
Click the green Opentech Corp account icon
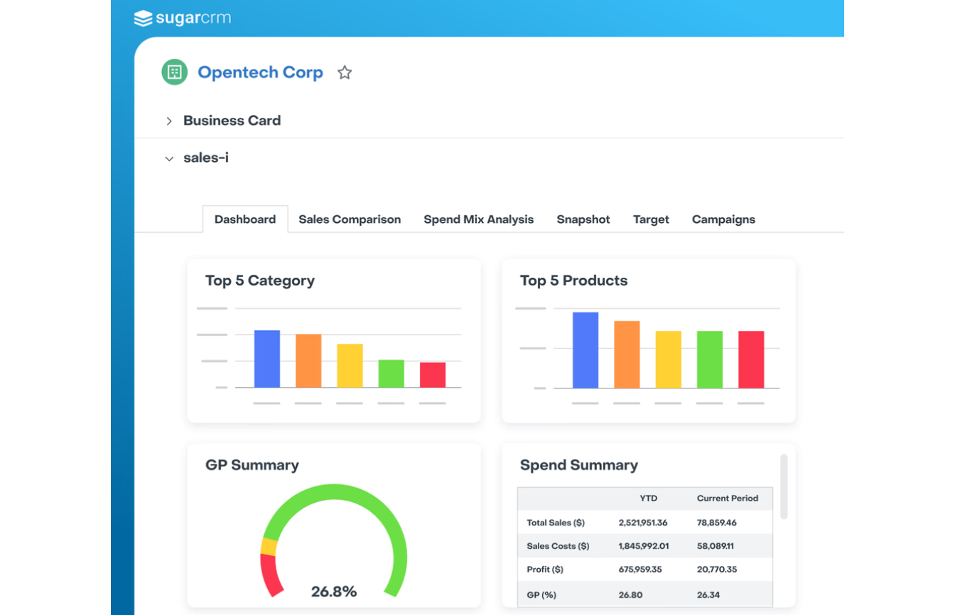tap(175, 72)
